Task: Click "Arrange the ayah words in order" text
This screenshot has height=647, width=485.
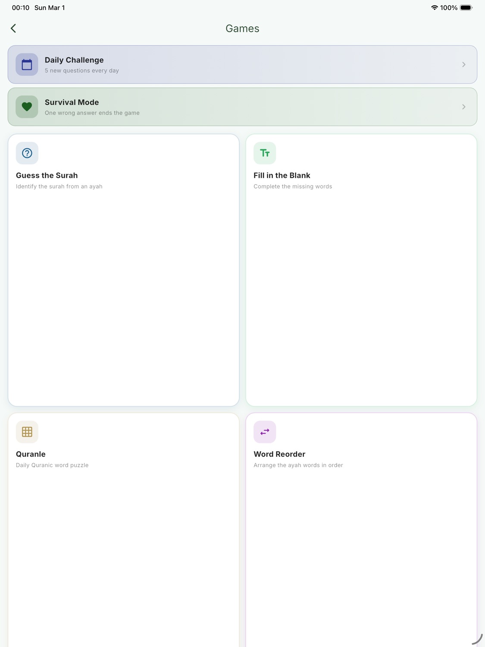Action: (x=298, y=465)
